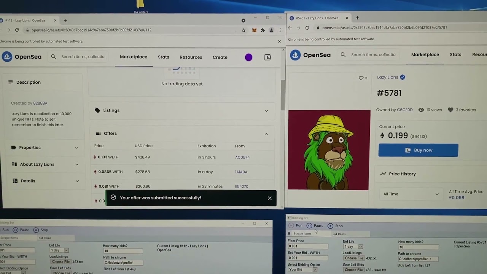487x274 pixels.
Task: Click Choose File next to 432.txt
Action: point(353,258)
